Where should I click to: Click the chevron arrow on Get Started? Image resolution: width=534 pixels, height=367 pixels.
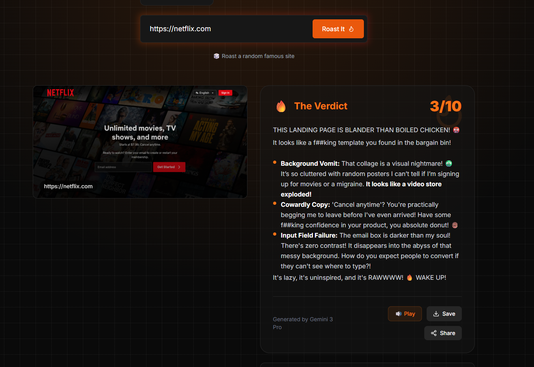pyautogui.click(x=179, y=167)
